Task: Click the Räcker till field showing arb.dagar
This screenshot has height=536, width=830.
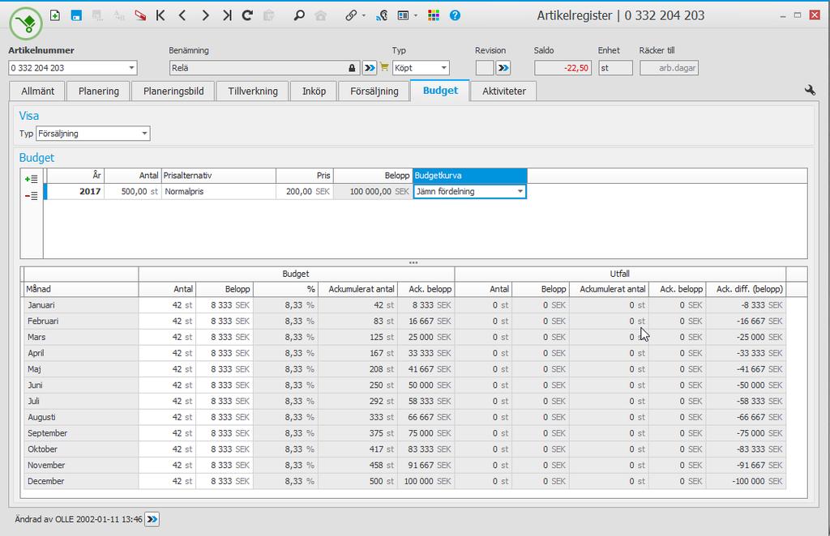Action: (669, 68)
